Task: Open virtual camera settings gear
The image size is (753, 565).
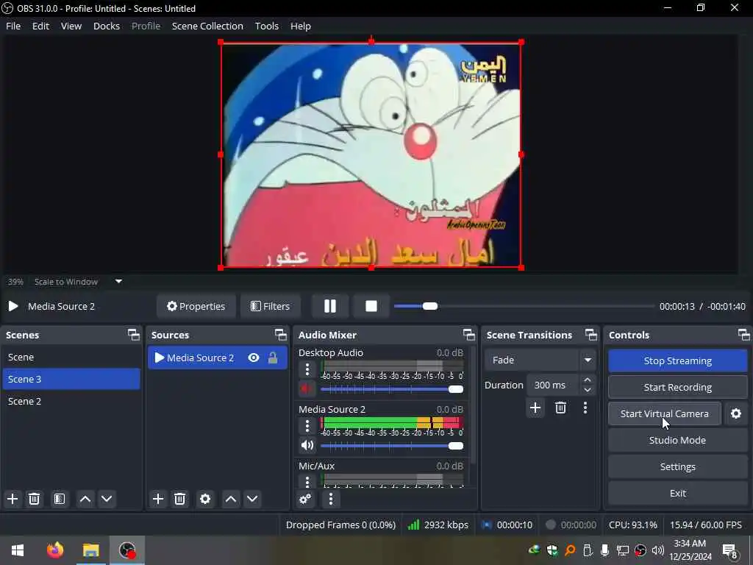Action: click(735, 413)
